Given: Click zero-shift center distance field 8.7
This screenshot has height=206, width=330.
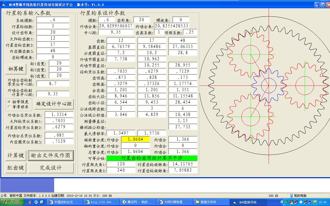Looking at the screenshot, I should pos(53,84).
